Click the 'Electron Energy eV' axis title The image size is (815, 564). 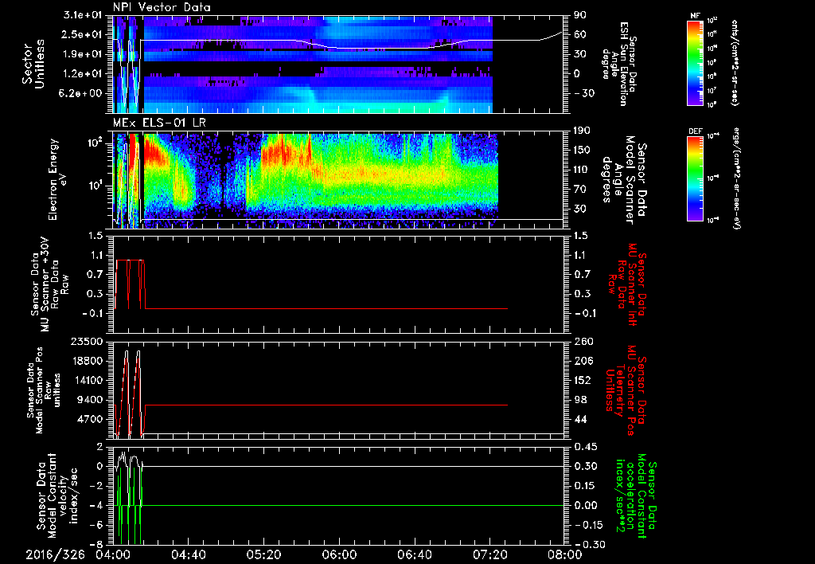coord(59,179)
